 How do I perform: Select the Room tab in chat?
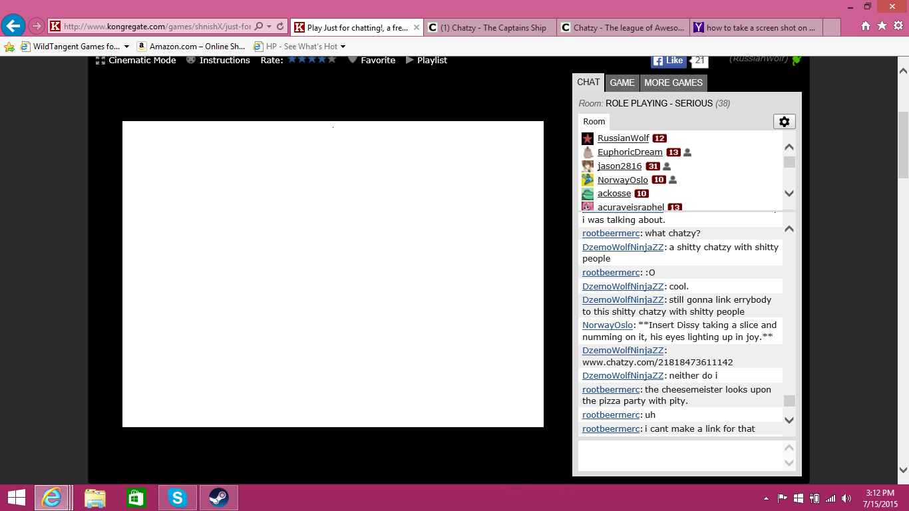click(x=594, y=122)
